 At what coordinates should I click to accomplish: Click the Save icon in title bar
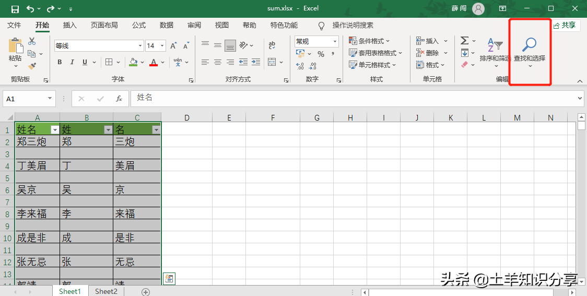15,9
